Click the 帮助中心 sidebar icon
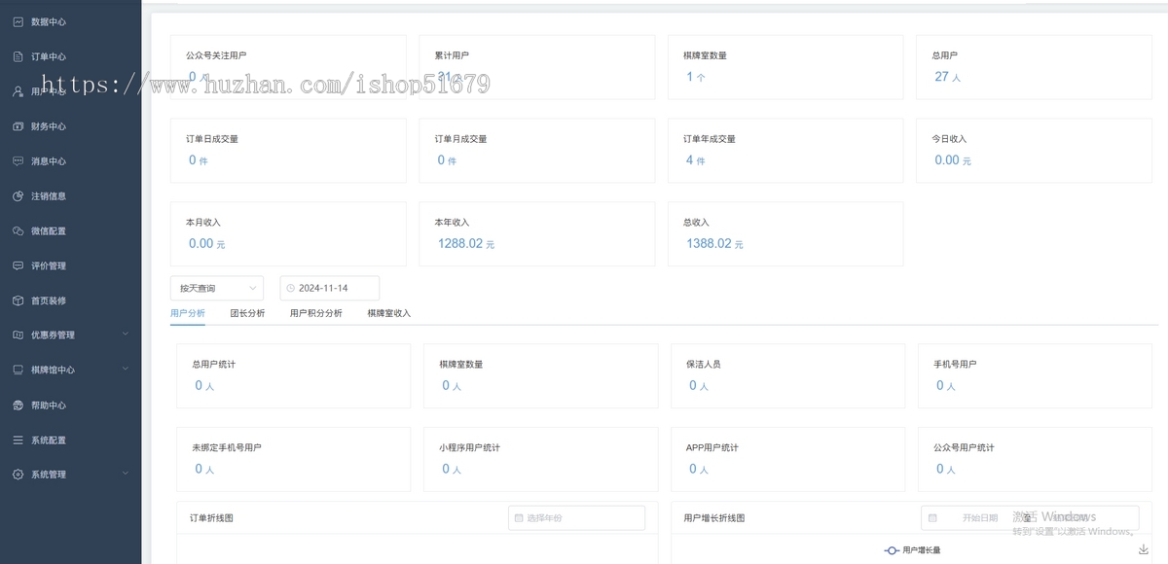1168x564 pixels. tap(18, 405)
